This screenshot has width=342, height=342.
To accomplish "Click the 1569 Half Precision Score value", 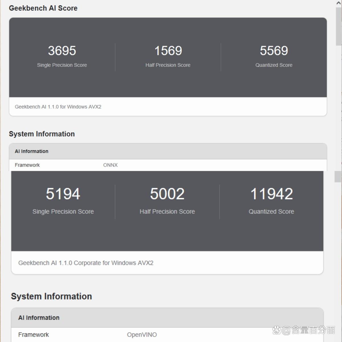I will [168, 51].
